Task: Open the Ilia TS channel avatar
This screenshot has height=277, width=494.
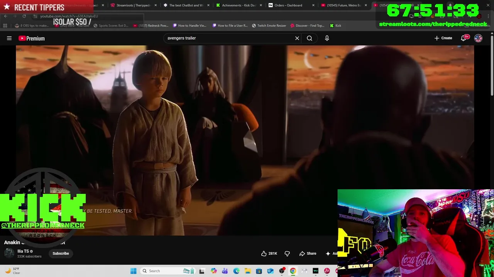Action: click(x=9, y=253)
